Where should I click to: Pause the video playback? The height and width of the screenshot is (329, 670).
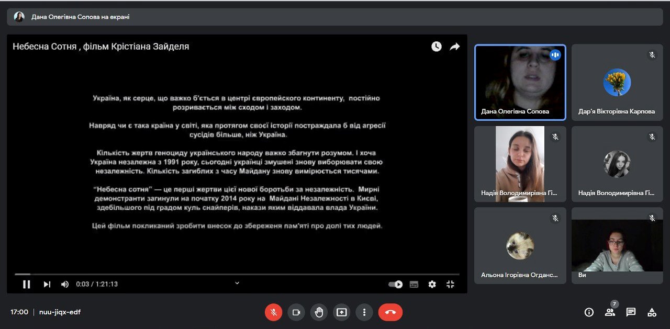(x=26, y=284)
